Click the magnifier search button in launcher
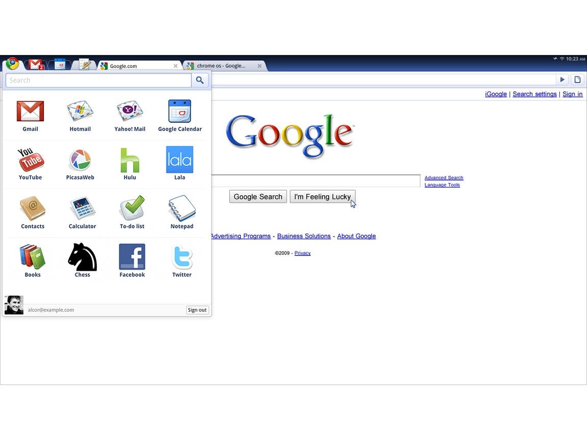The width and height of the screenshot is (587, 440). click(x=200, y=80)
